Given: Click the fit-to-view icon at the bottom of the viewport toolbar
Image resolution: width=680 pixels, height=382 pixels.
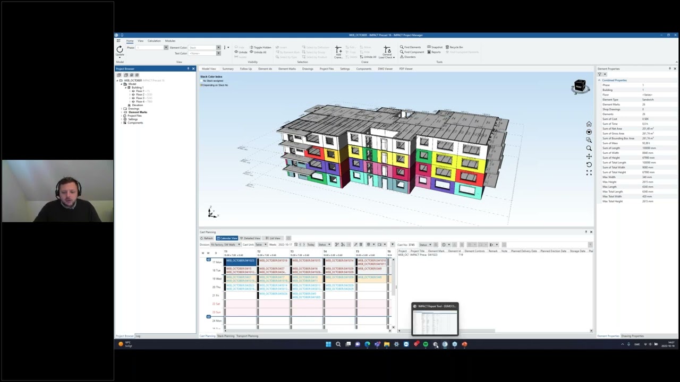Looking at the screenshot, I should click(589, 172).
